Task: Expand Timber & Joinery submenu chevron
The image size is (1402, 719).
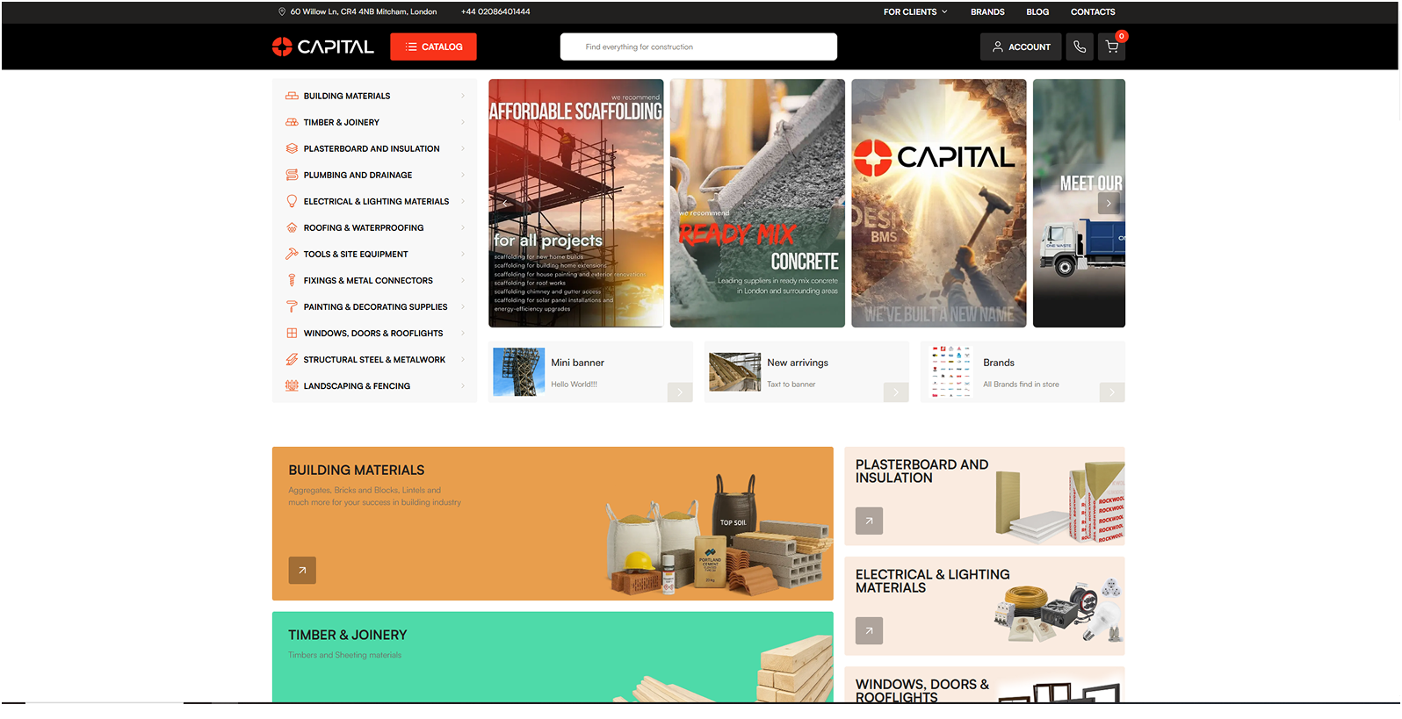Action: pyautogui.click(x=463, y=122)
